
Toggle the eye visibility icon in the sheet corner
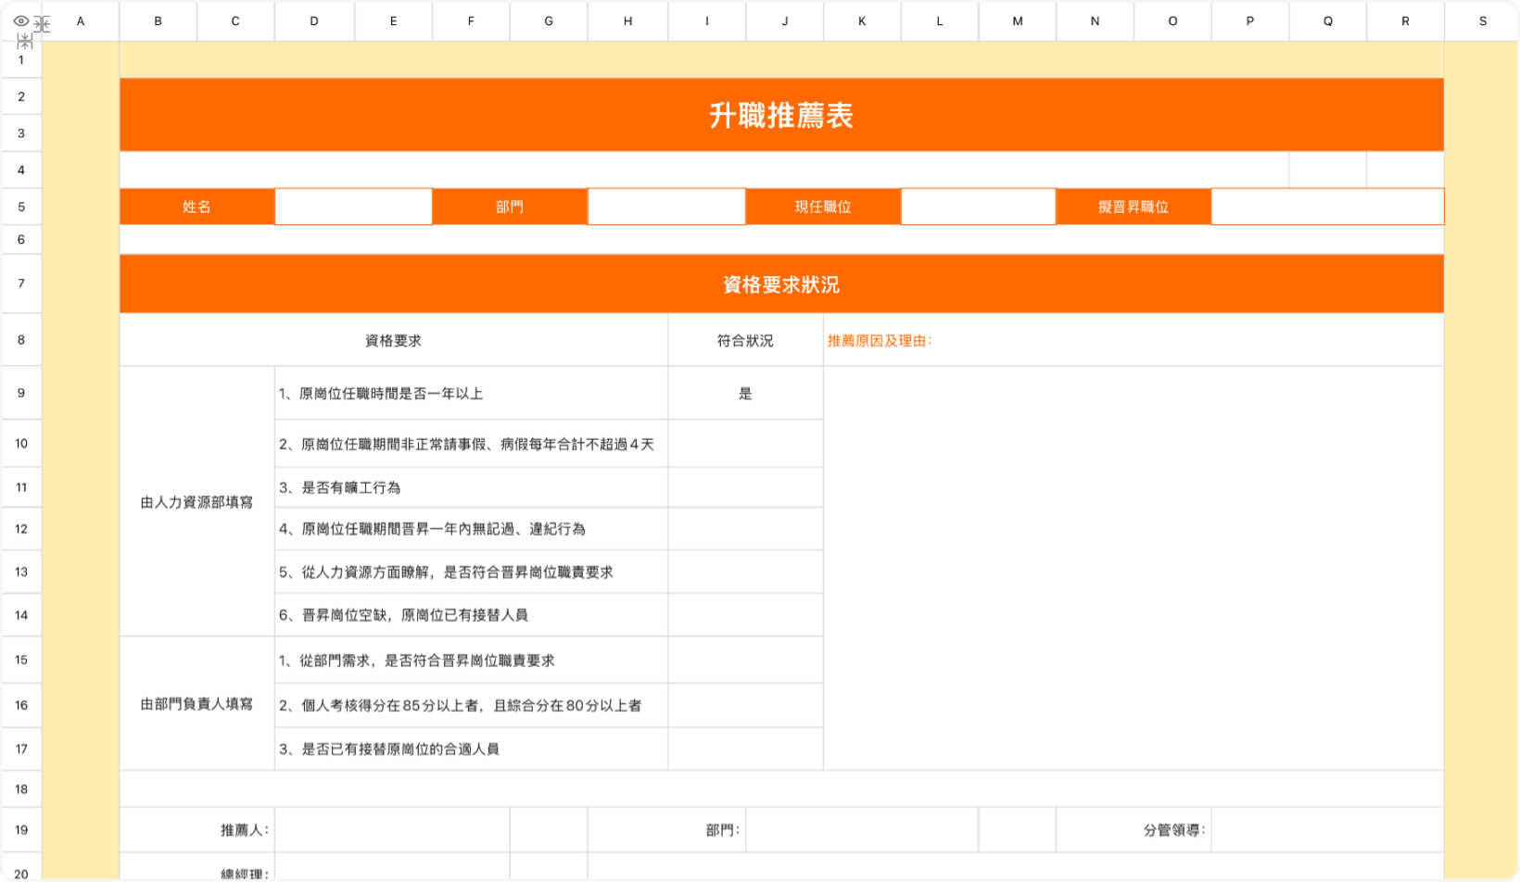pos(20,20)
